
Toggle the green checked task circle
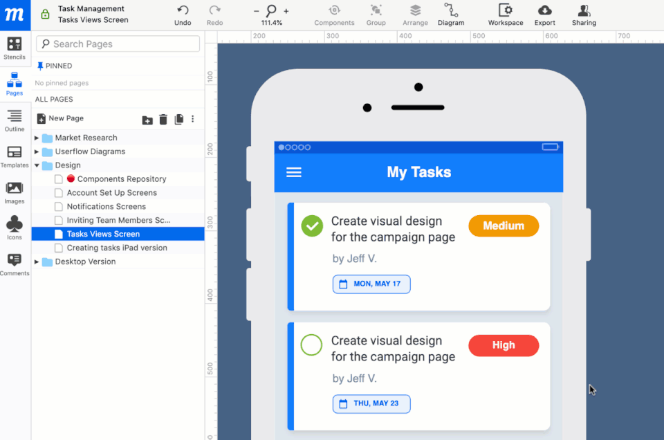point(312,226)
